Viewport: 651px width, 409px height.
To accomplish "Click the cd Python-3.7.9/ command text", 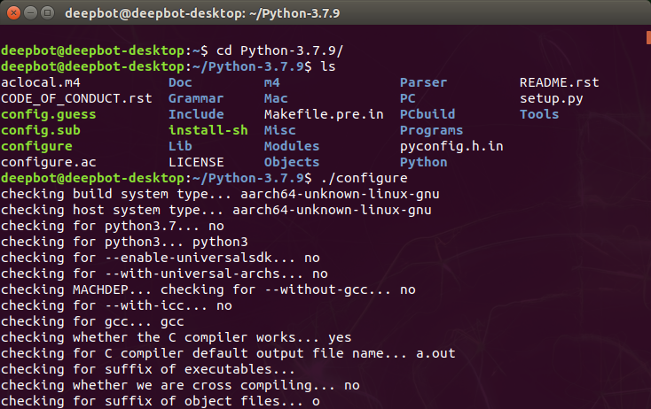I will point(280,50).
